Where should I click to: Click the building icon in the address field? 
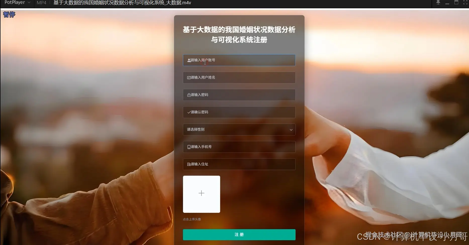(x=189, y=164)
